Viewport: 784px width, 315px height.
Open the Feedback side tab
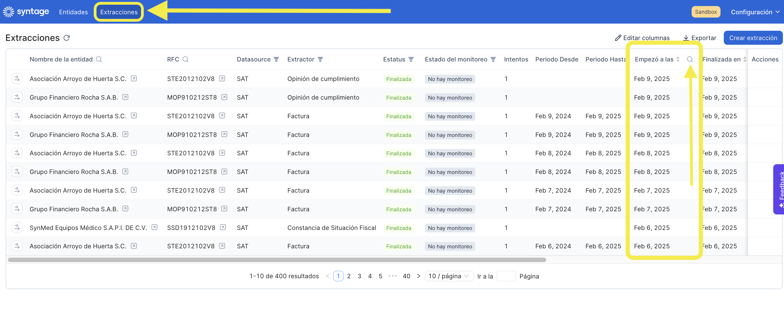point(779,189)
